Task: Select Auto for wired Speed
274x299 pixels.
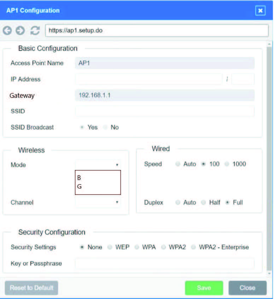Action: point(178,164)
